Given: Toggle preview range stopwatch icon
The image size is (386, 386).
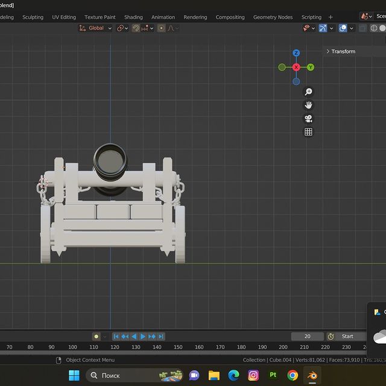Looking at the screenshot, I should [331, 337].
